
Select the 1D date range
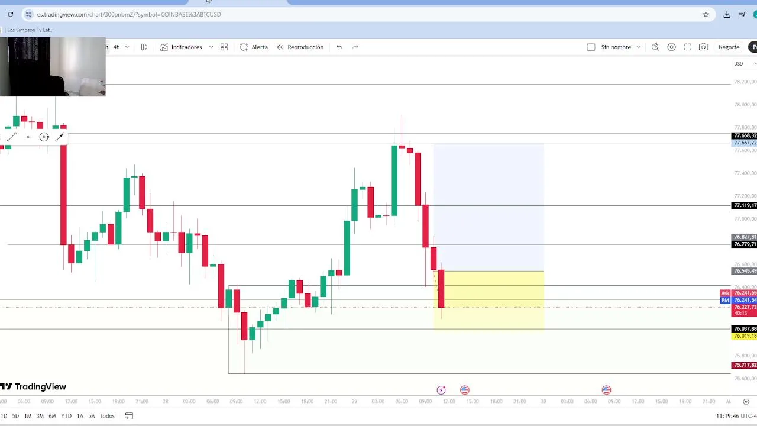(x=4, y=416)
